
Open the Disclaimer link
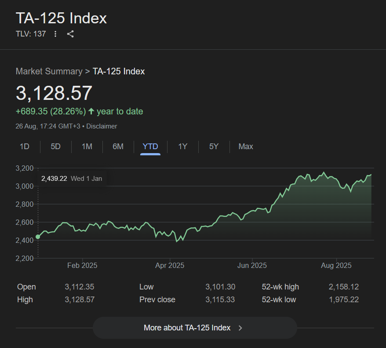102,126
